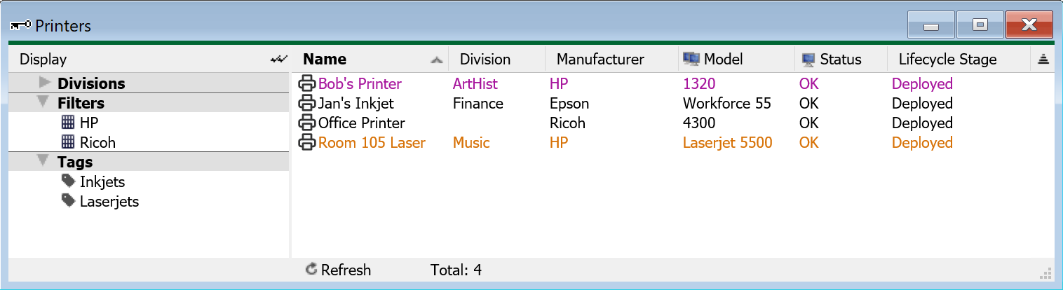Click the Display pane options icon
The width and height of the screenshot is (1063, 290).
coord(279,60)
